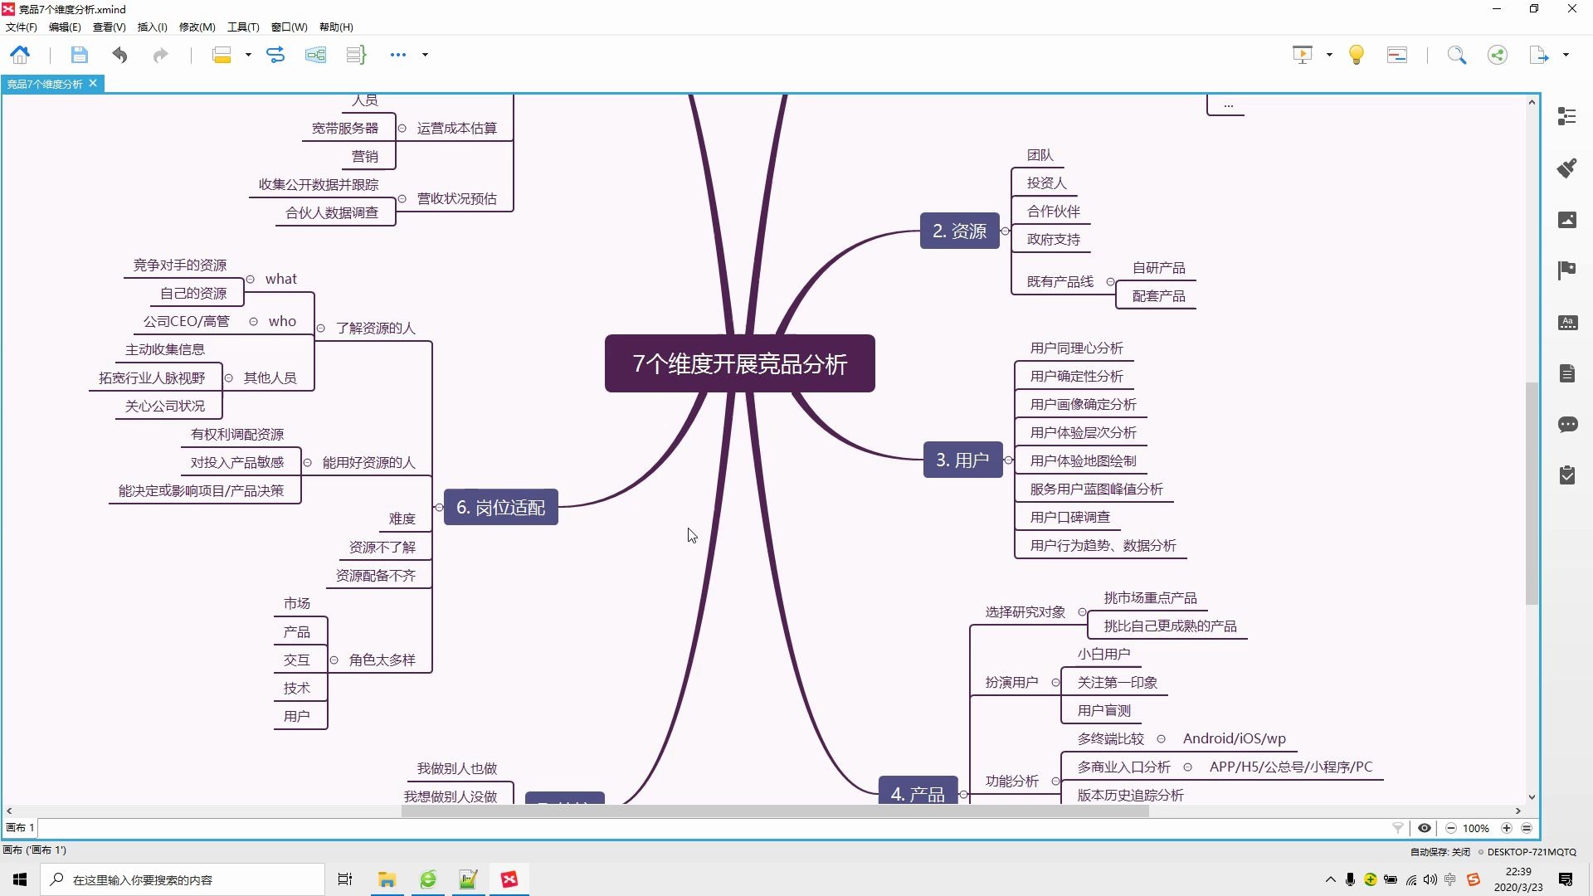Open the Image side panel
The height and width of the screenshot is (896, 1593).
tap(1567, 219)
